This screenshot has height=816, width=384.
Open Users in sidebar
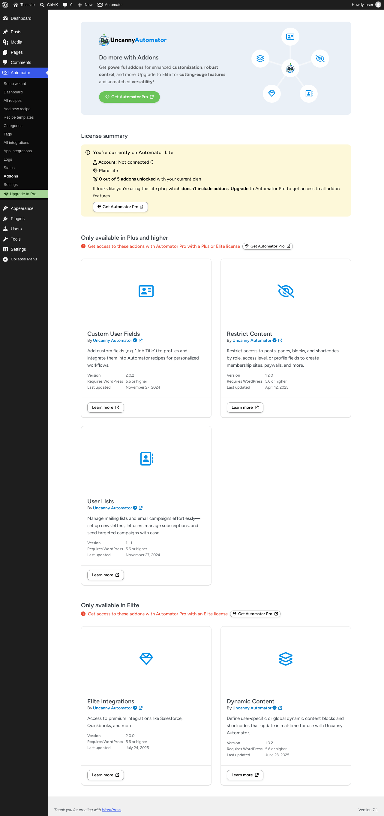[x=24, y=229]
